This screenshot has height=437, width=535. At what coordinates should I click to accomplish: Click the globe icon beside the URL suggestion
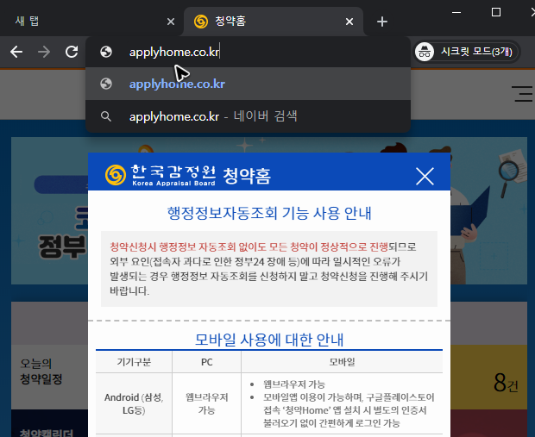point(106,84)
